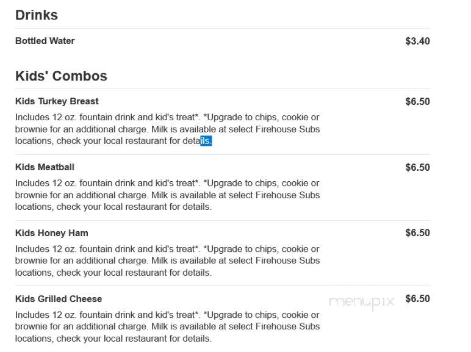471x352 pixels.
Task: Click the Kids Honey Ham description paragraph
Action: [x=167, y=260]
